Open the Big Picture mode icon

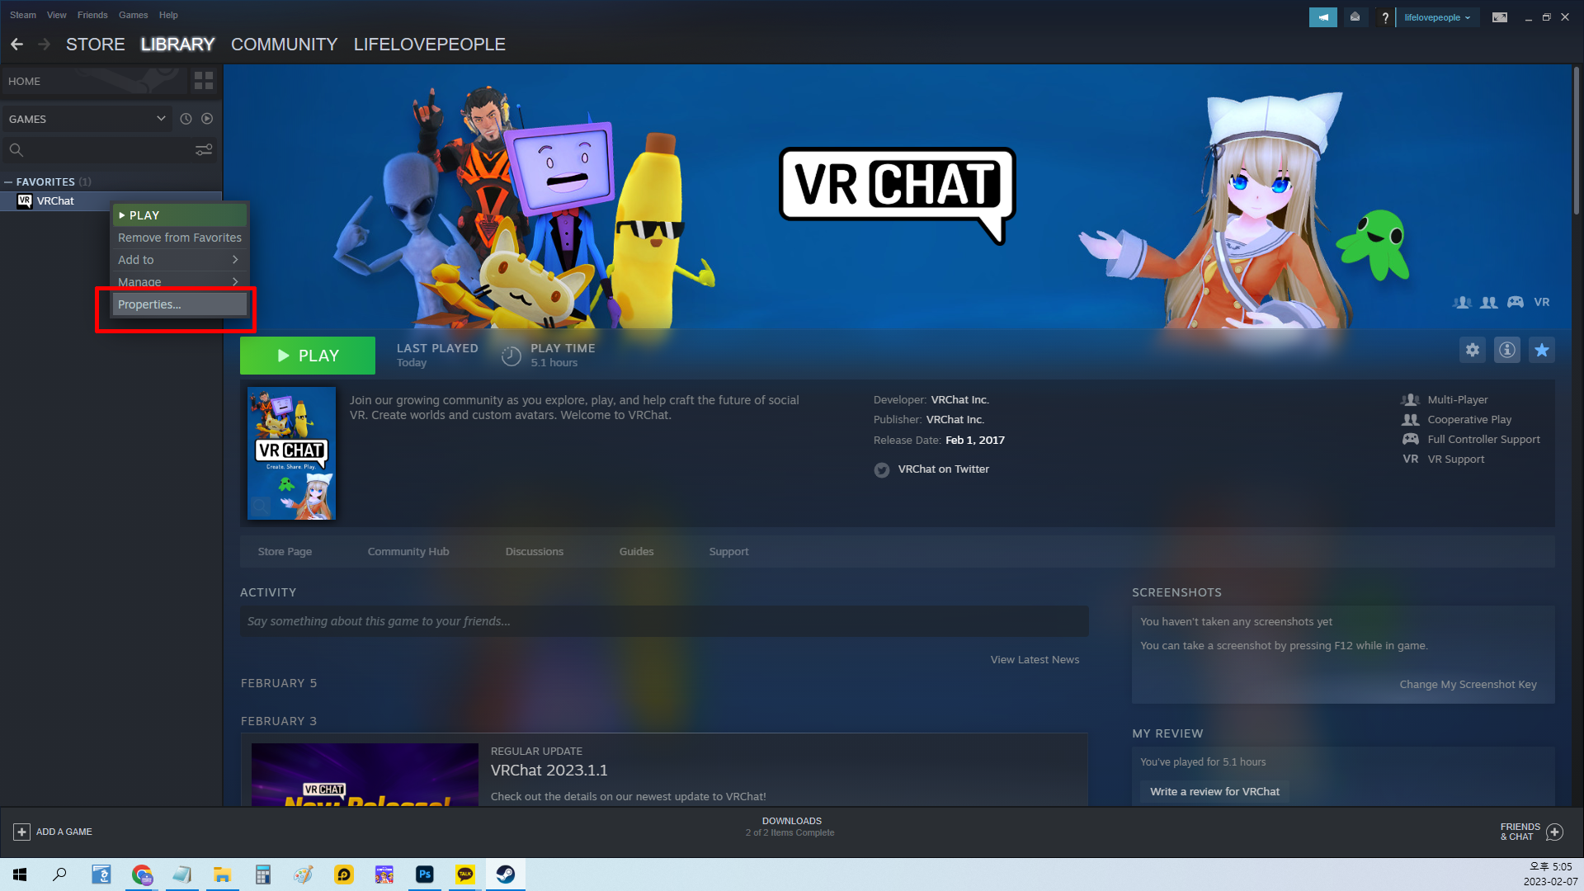pyautogui.click(x=1500, y=17)
